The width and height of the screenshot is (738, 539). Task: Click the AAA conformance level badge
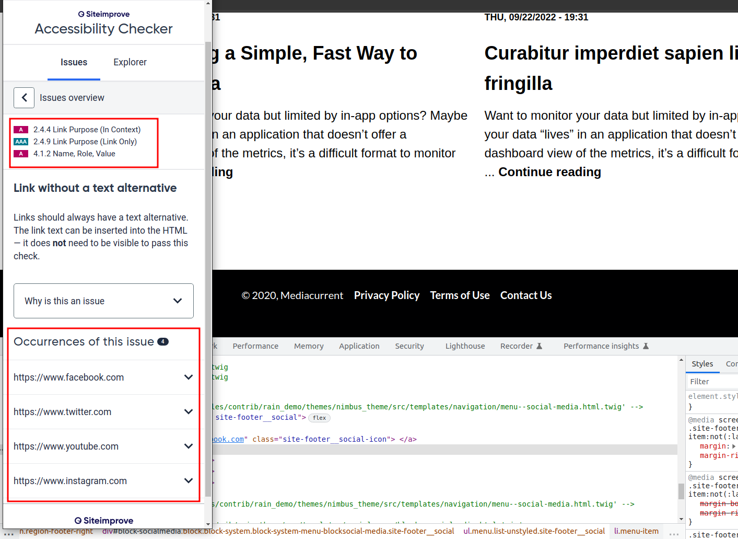(21, 142)
